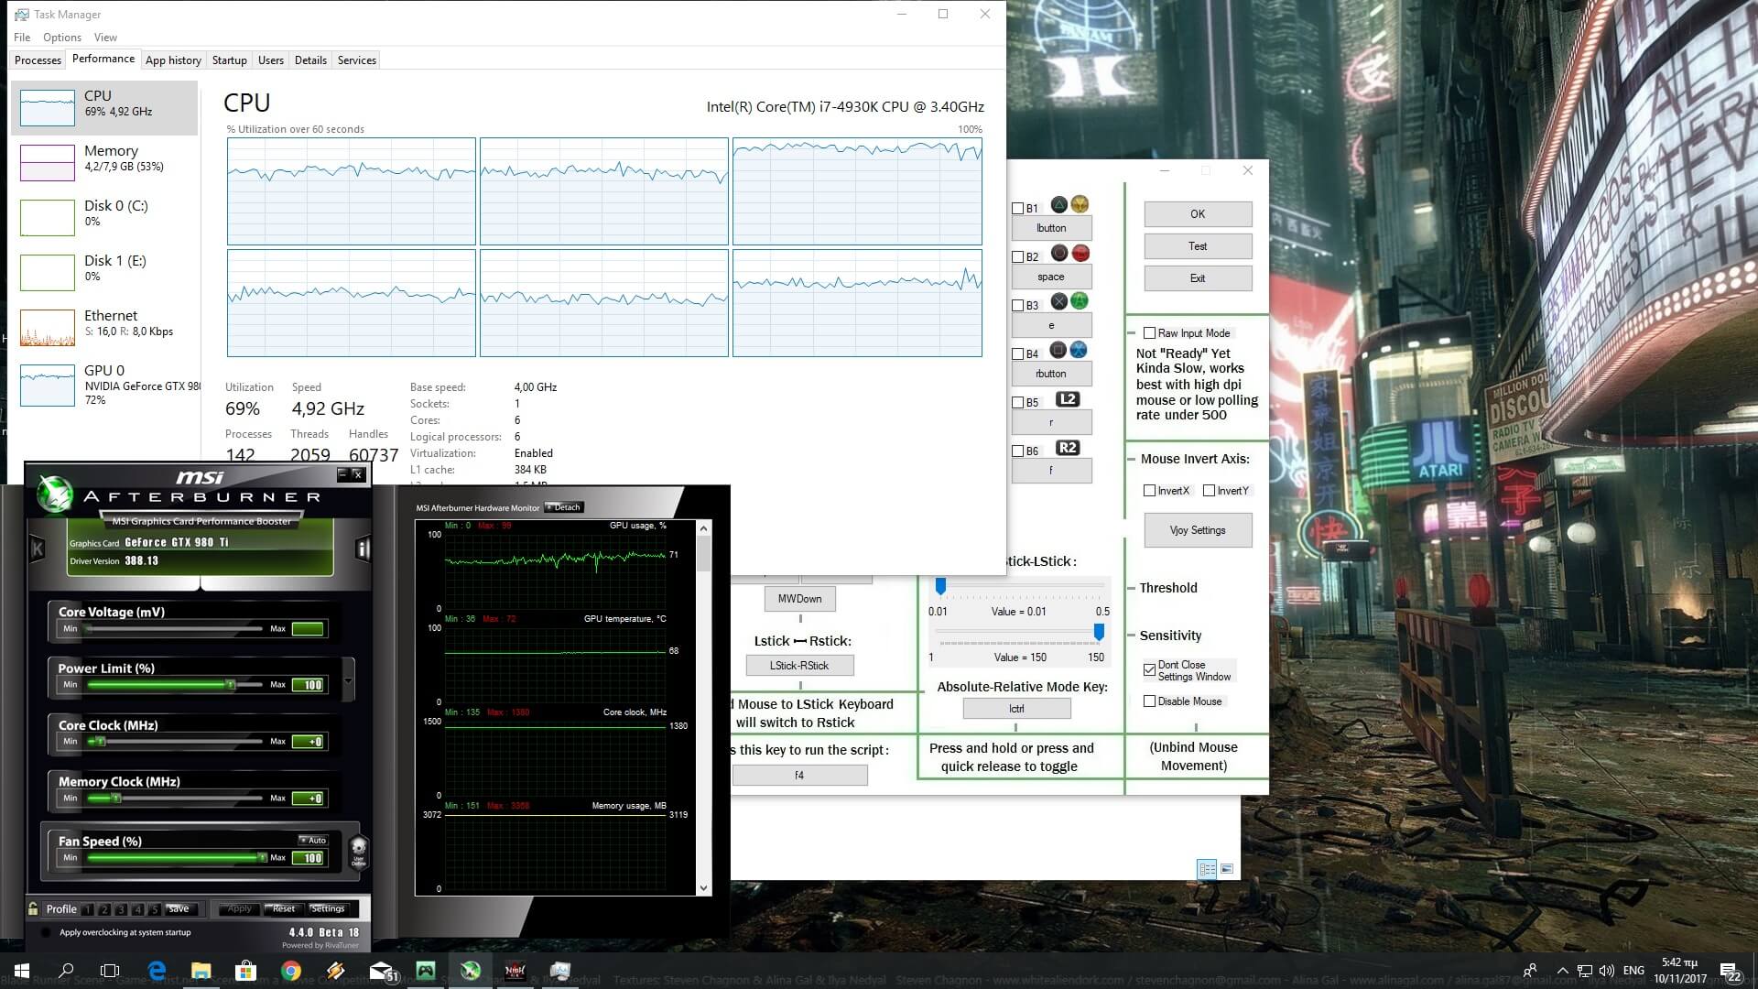Uncheck Dont Close Settings Window
The height and width of the screenshot is (989, 1758).
[x=1149, y=670]
